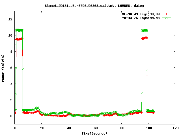
Task: Click y-axis tick label 4
Action: tap(11, 84)
